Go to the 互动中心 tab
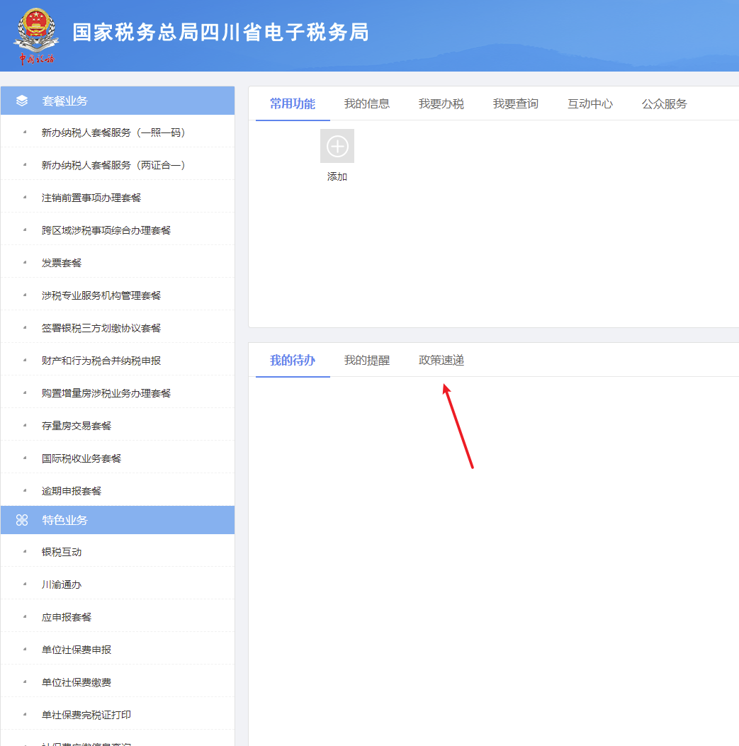739x746 pixels. [x=590, y=103]
